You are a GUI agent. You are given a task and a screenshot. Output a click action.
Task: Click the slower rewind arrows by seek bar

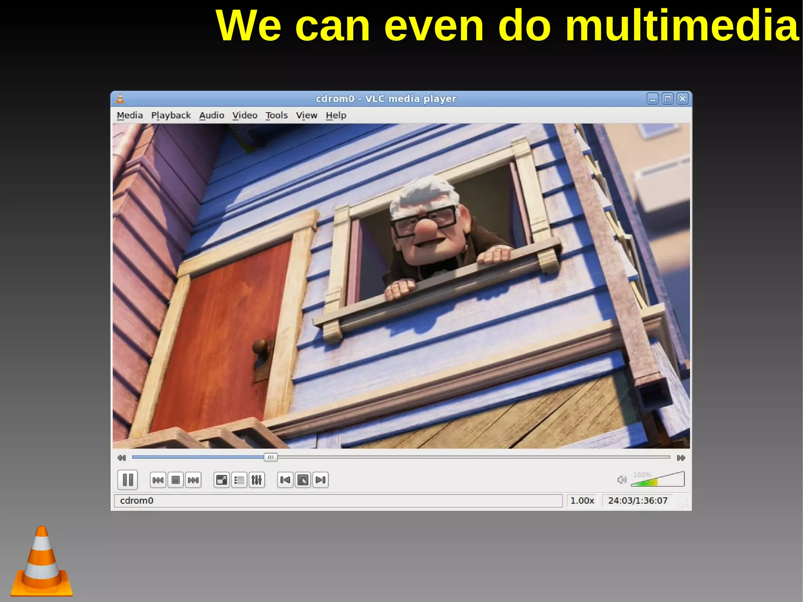122,458
